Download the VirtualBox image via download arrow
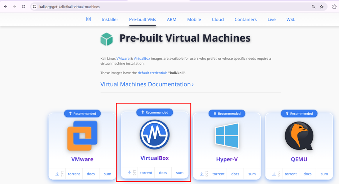The width and height of the screenshot is (339, 184). [129, 172]
